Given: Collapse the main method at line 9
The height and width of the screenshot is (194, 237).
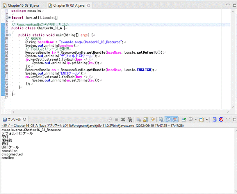Looking at the screenshot, I should 9,35.
